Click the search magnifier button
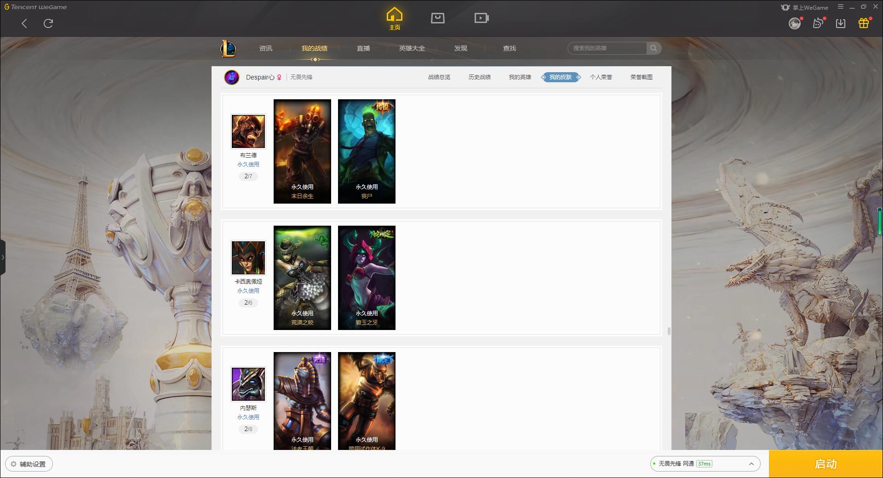This screenshot has height=478, width=883. (x=654, y=48)
